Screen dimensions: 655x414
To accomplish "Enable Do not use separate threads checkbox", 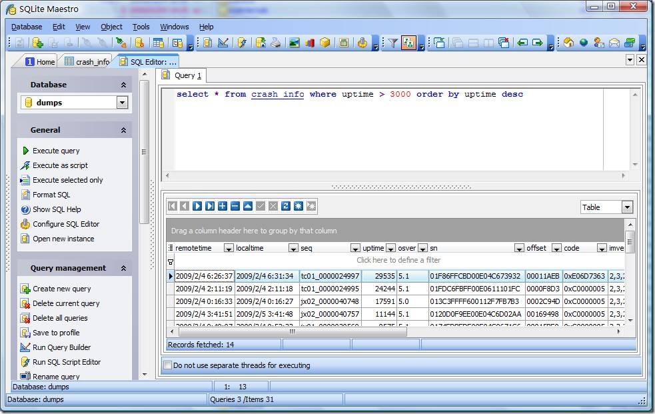I will pyautogui.click(x=168, y=365).
